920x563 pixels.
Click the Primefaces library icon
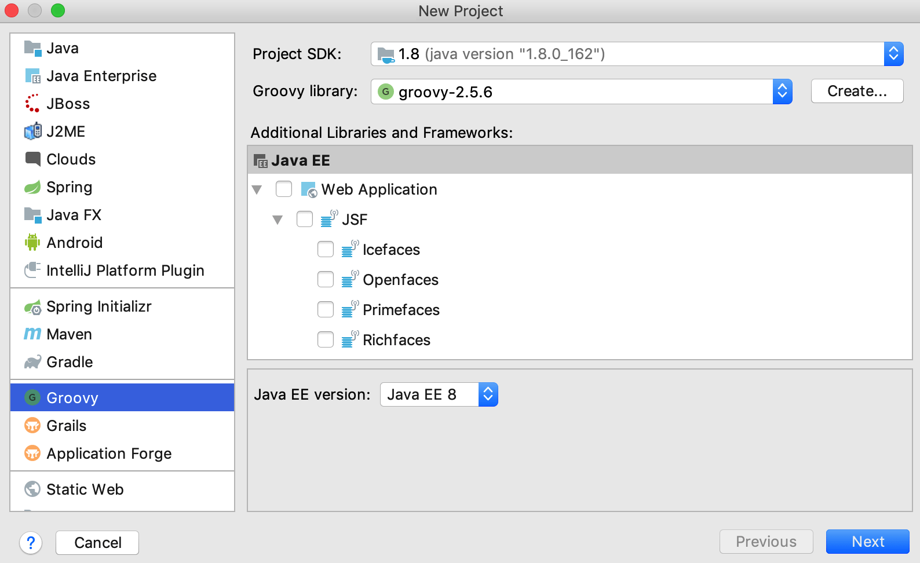point(351,309)
